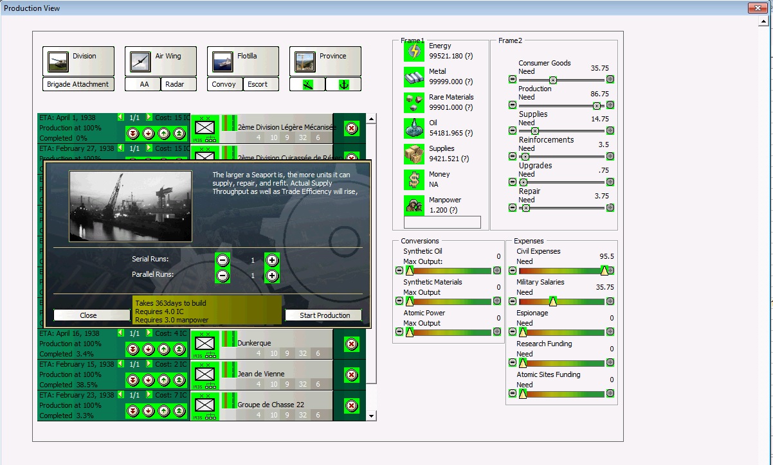Open Brigade Attachment option
This screenshot has width=773, height=465.
click(78, 84)
